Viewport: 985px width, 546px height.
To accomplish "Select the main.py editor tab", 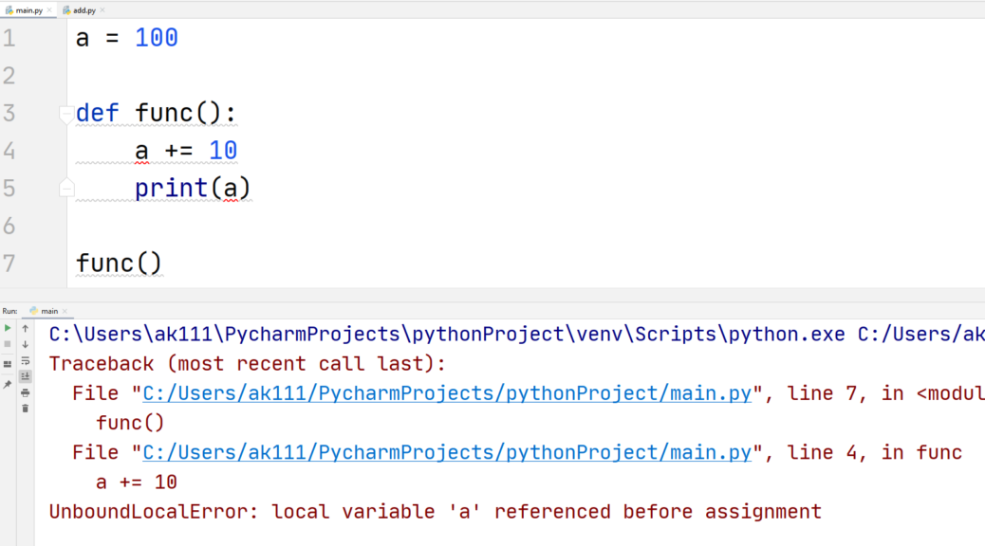I will [28, 9].
